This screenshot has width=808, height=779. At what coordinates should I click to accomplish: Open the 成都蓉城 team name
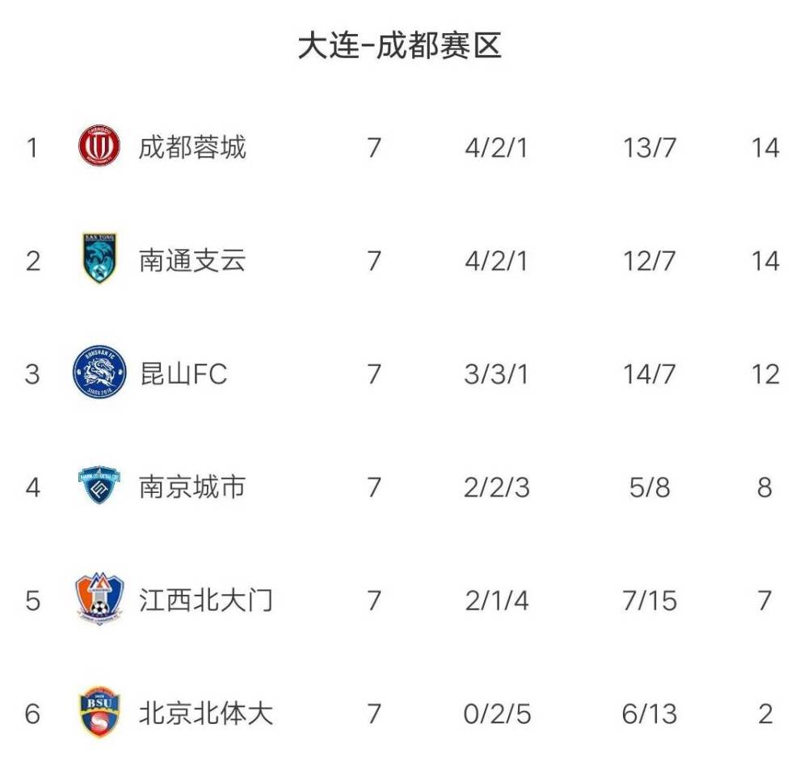pyautogui.click(x=192, y=147)
